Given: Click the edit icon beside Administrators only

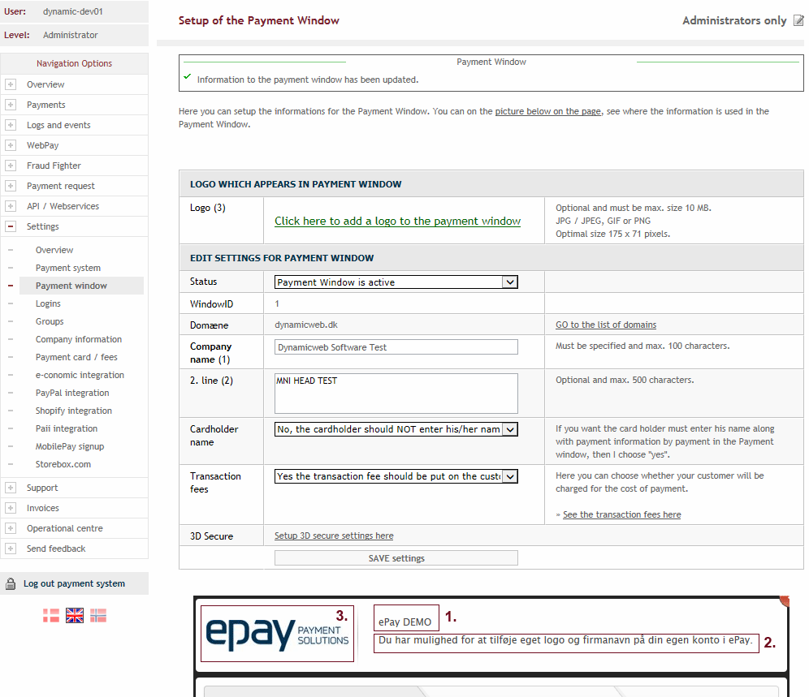Looking at the screenshot, I should click(798, 20).
